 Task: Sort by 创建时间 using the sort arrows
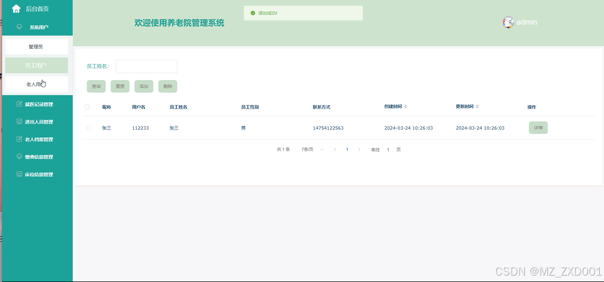[x=405, y=107]
